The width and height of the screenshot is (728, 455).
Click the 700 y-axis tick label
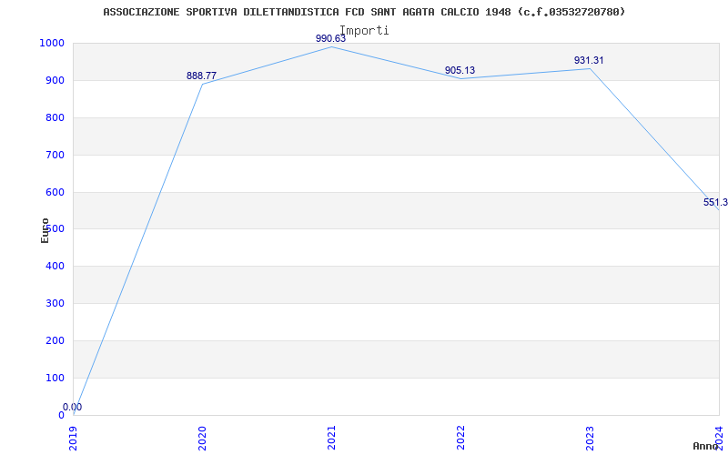click(55, 155)
